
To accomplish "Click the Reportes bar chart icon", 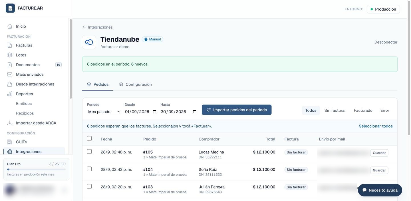I will tap(10, 94).
